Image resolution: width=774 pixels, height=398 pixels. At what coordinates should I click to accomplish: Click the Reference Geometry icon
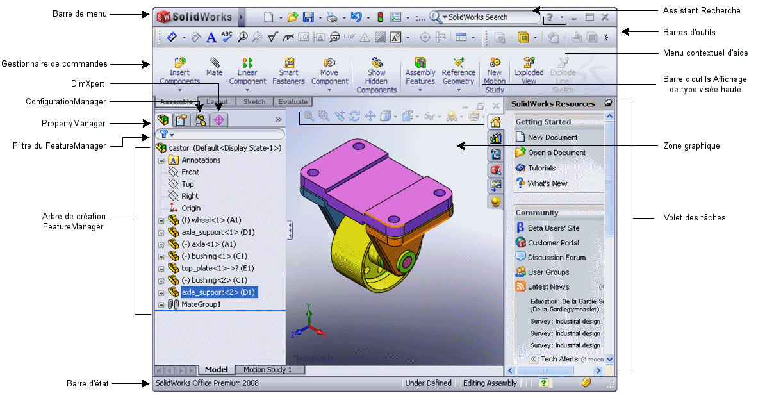tap(458, 63)
